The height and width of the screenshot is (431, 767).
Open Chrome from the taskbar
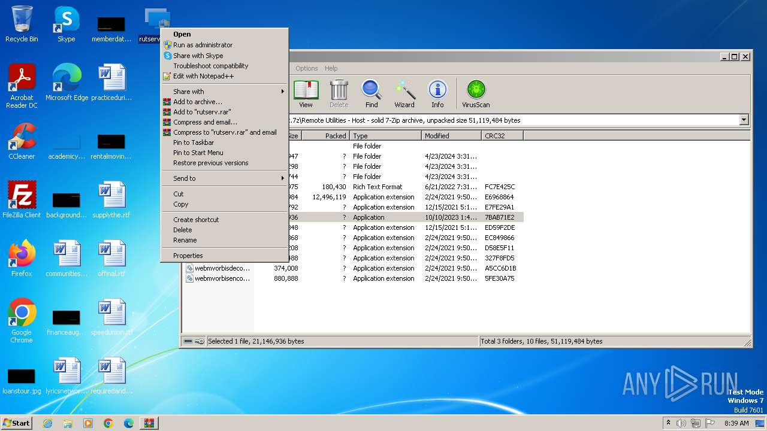tap(108, 423)
